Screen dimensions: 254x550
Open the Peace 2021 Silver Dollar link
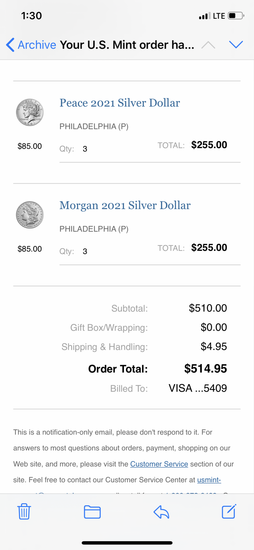coord(120,103)
